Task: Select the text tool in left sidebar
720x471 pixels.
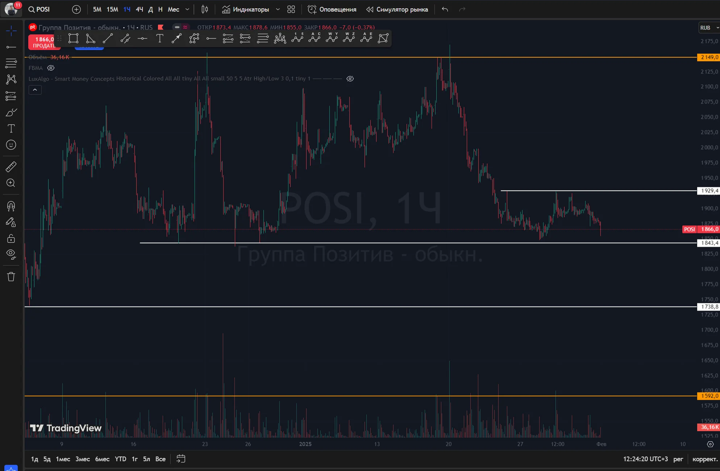Action: pos(11,129)
